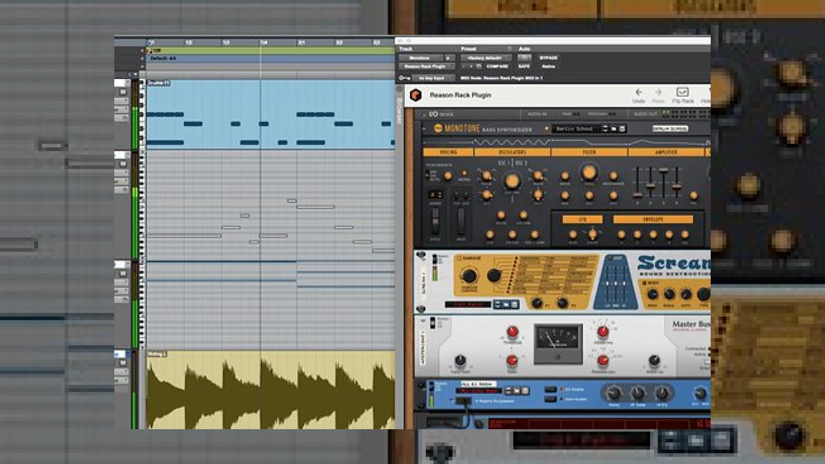Viewport: 825px width, 464px height.
Task: Adjust the amplifier sustain fader
Action: click(x=664, y=171)
